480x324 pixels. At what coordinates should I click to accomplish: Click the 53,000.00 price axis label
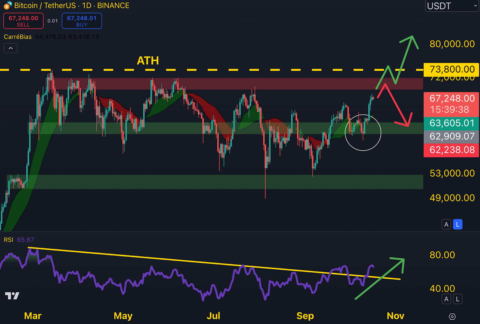[452, 173]
